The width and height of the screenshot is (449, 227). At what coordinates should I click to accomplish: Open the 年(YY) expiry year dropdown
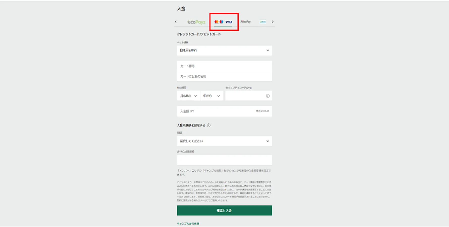pos(212,96)
